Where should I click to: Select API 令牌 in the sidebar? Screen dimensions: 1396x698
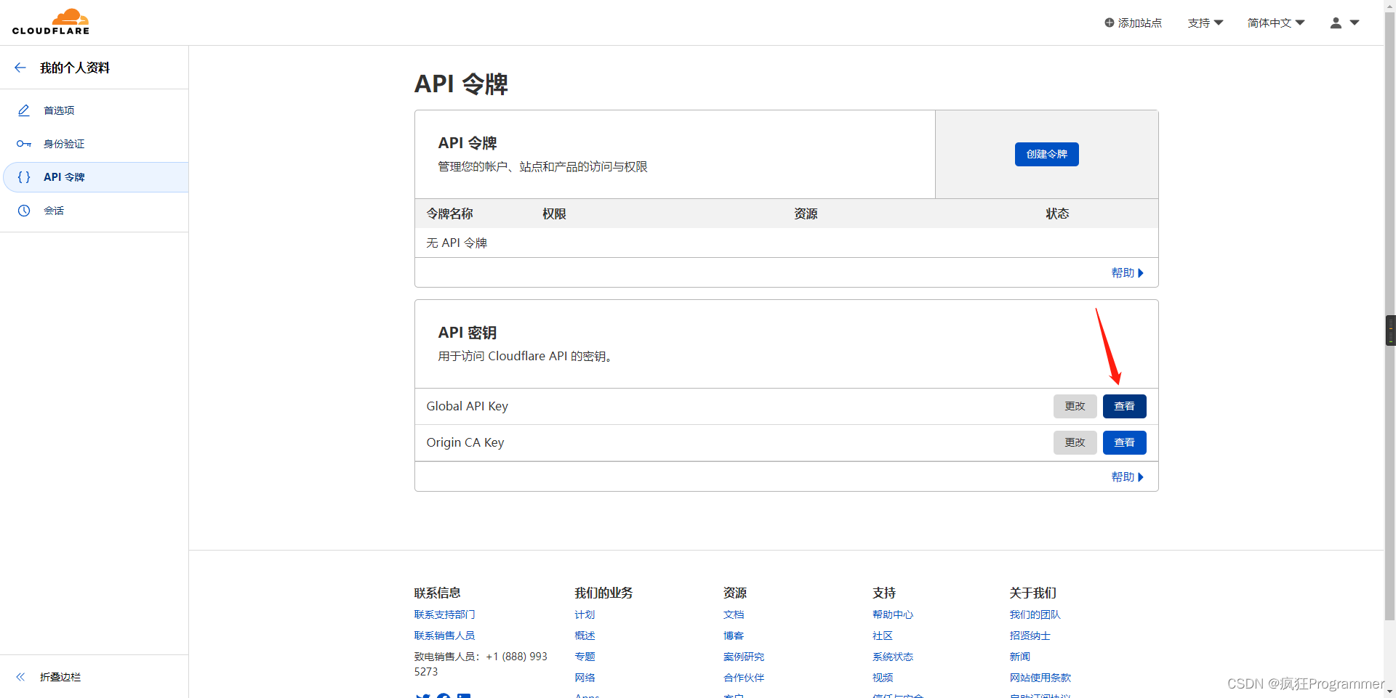(x=64, y=176)
